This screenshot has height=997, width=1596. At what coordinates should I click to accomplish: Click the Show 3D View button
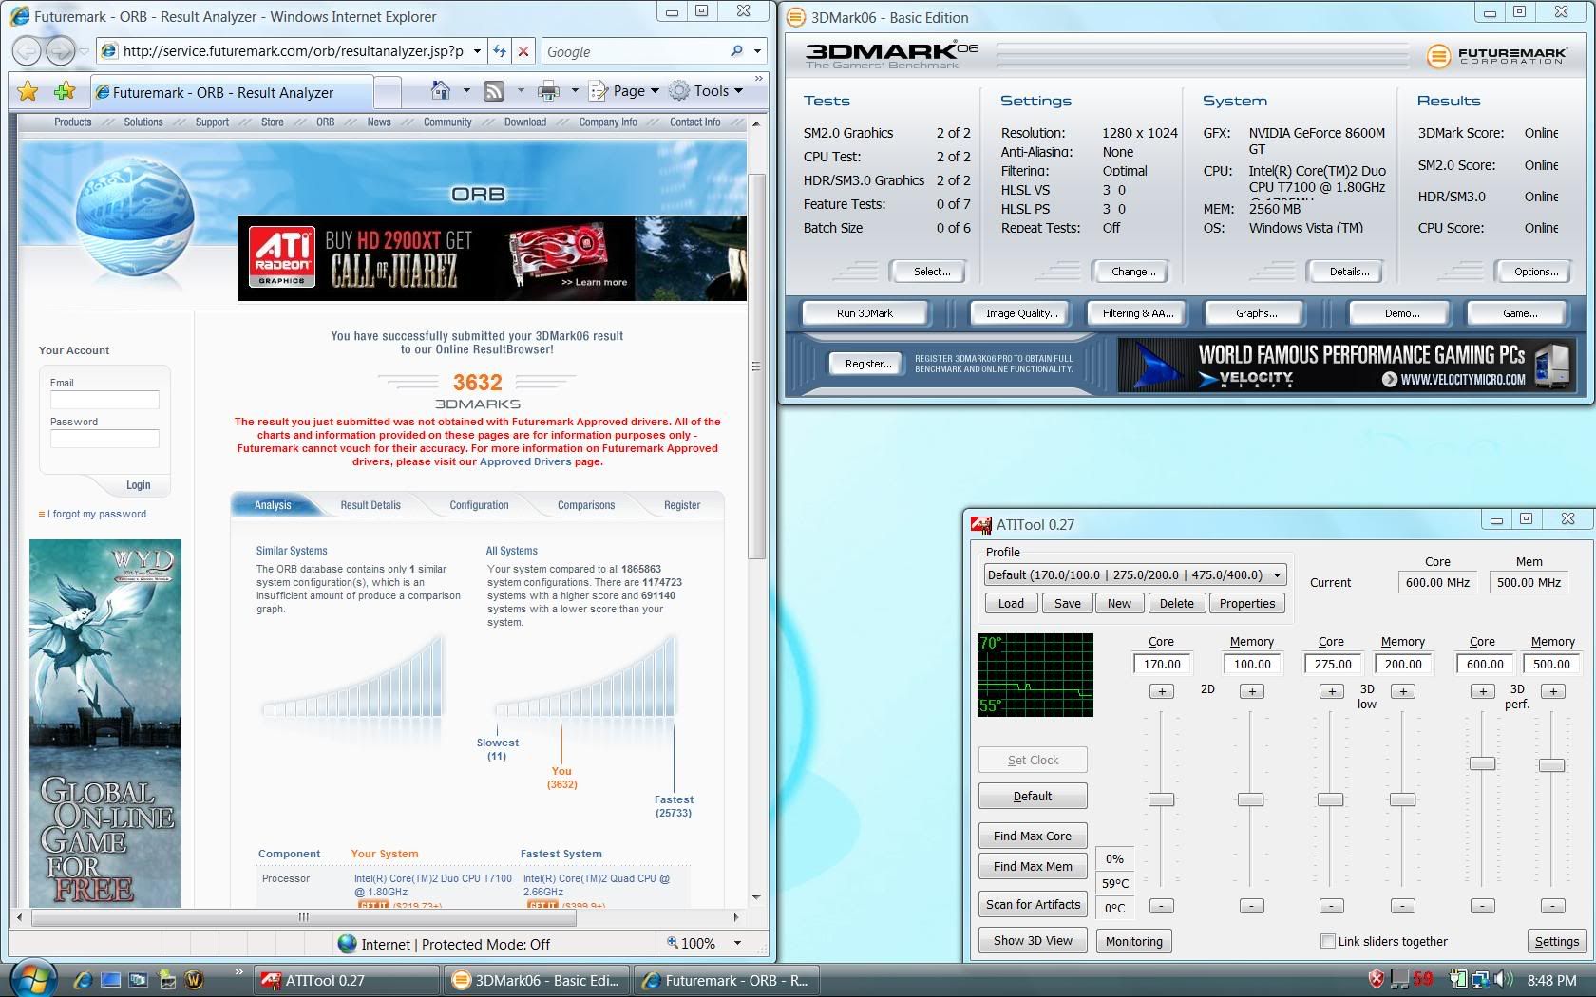pos(1033,940)
